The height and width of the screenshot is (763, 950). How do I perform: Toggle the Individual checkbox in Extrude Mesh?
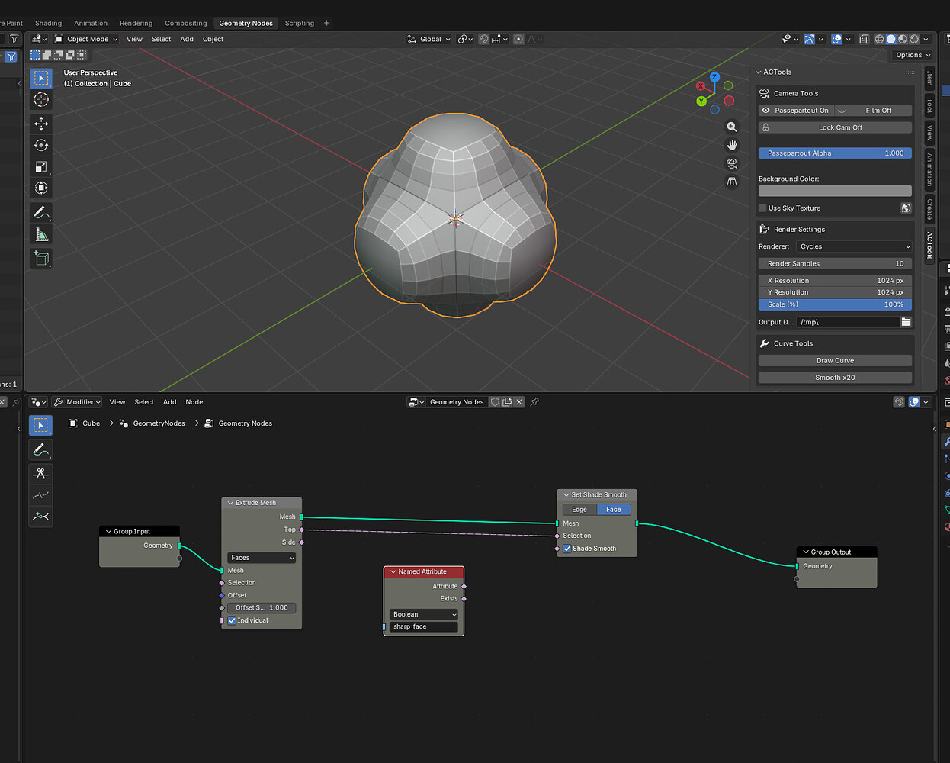coord(232,620)
